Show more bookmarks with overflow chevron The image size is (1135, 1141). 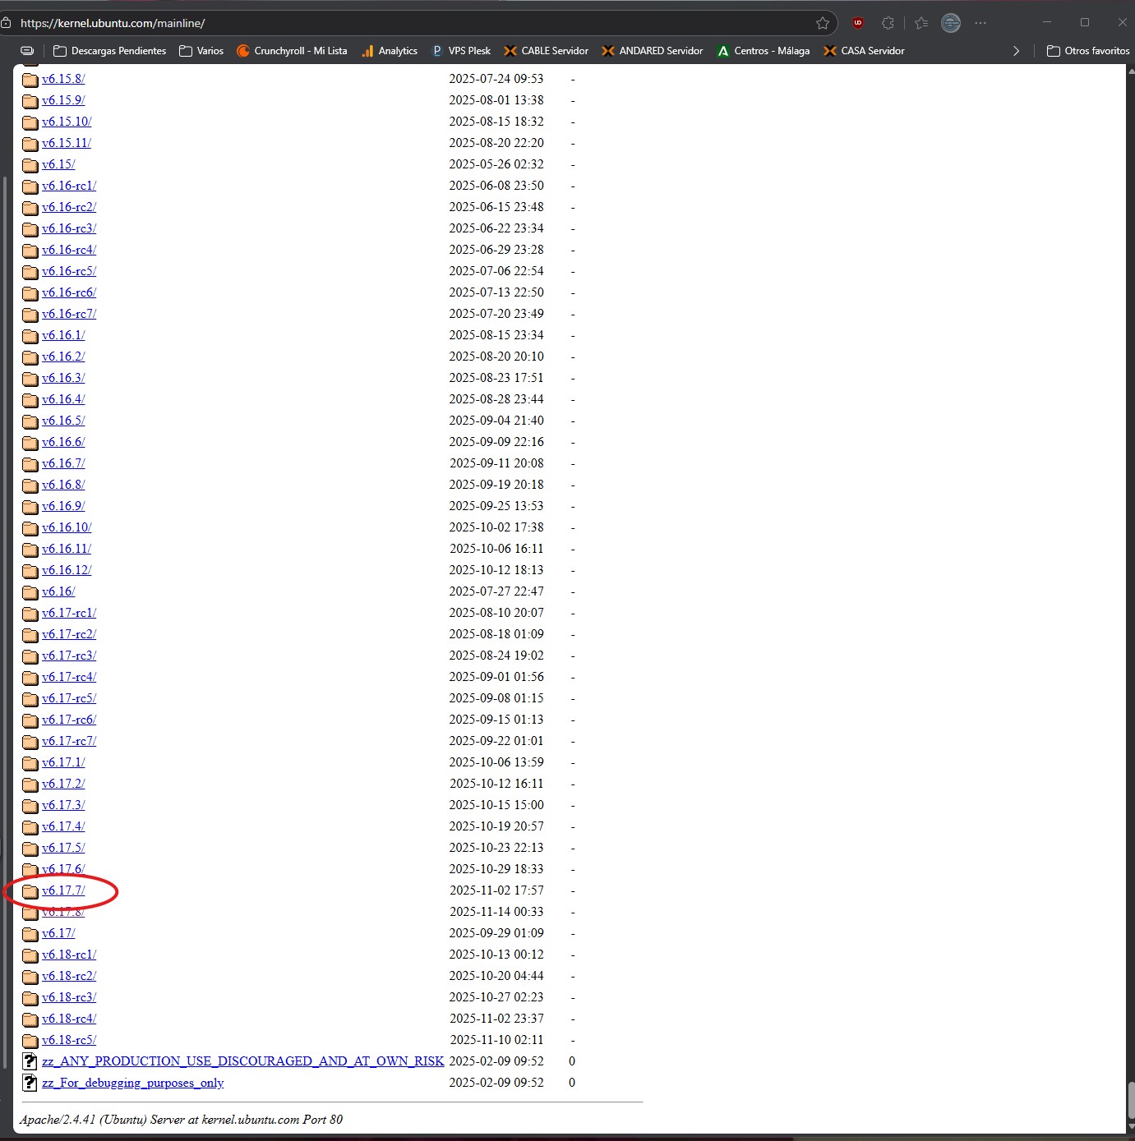click(1016, 51)
